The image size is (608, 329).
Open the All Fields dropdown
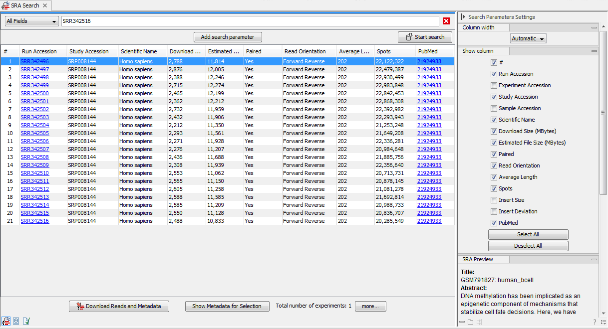tap(31, 21)
